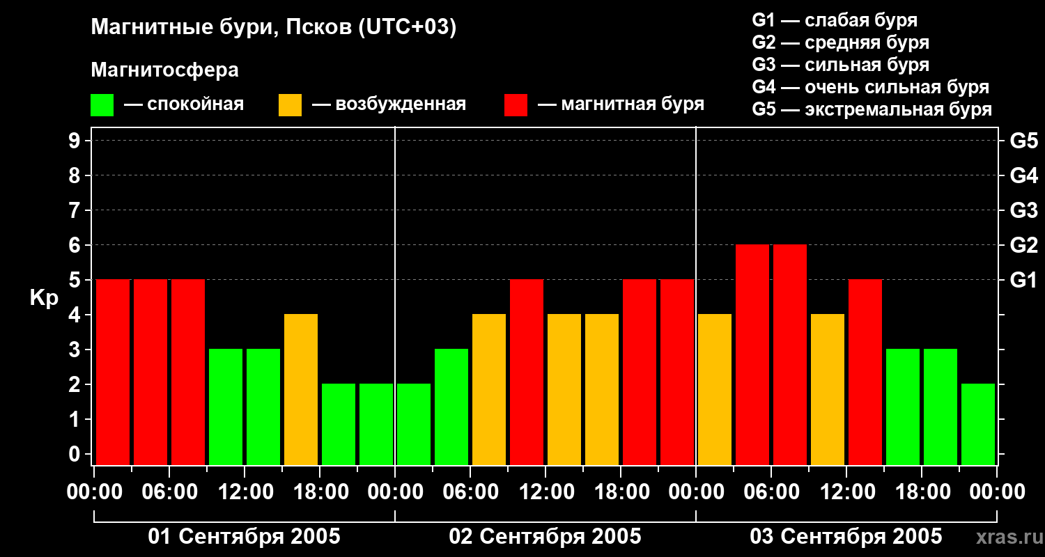Select the green 18:00–21:00 bar on 01 Сентября

[339, 424]
